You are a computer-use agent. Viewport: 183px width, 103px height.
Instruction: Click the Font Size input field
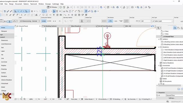[146, 21]
